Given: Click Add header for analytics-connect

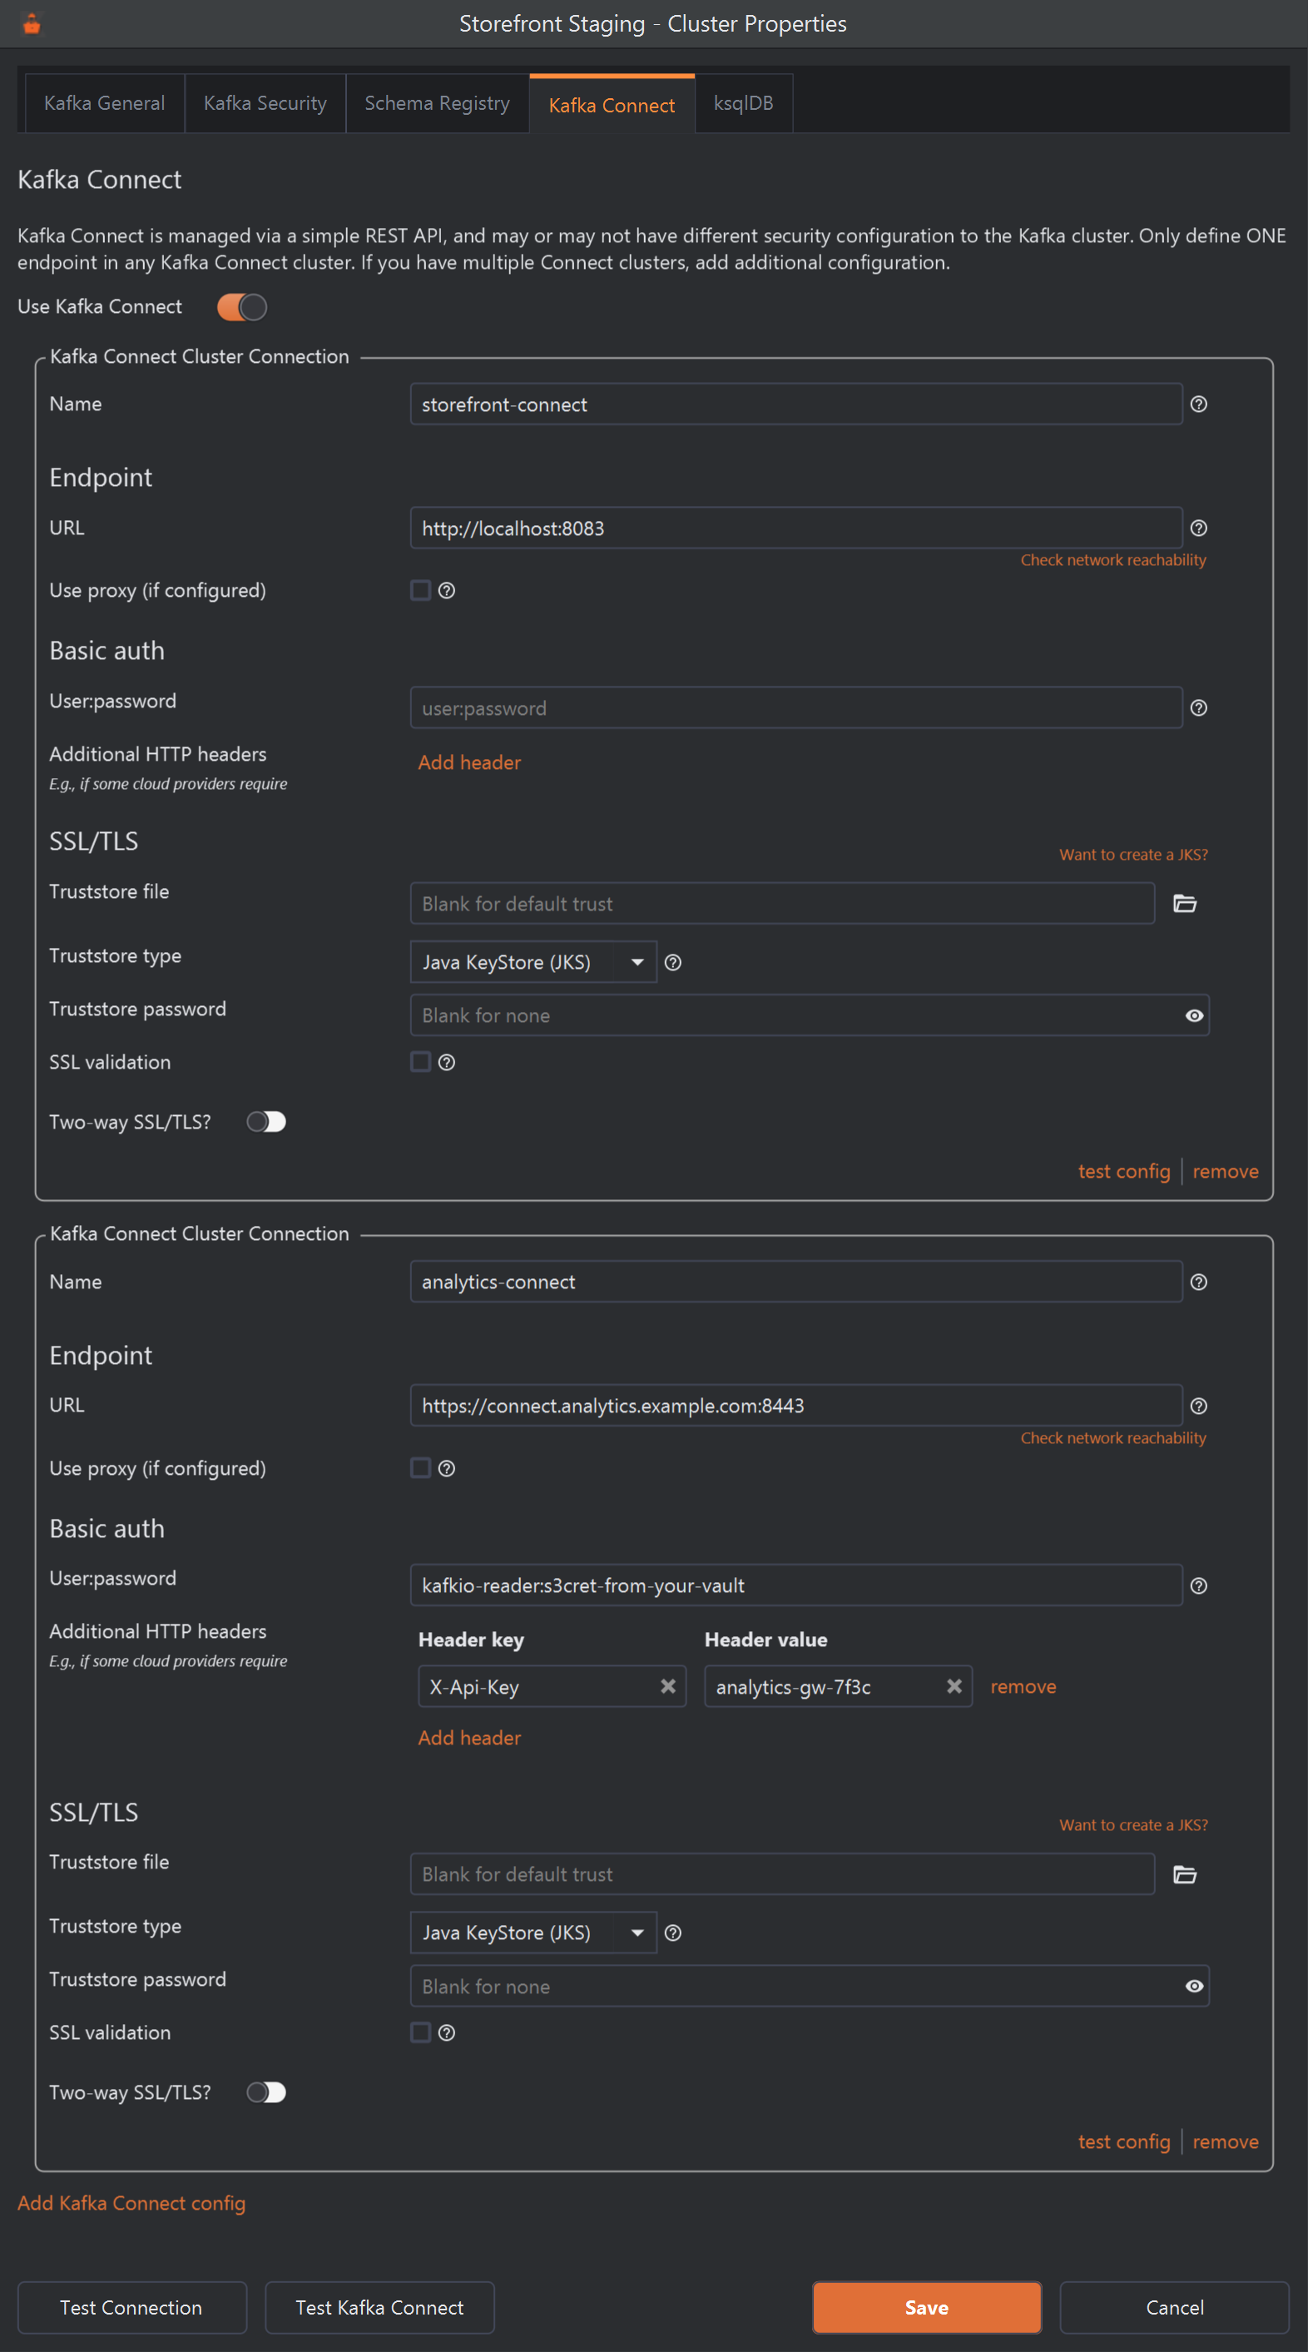Looking at the screenshot, I should [469, 1738].
